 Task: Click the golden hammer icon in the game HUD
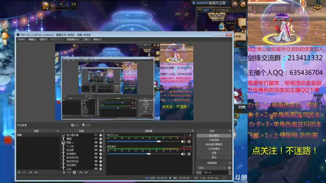tap(45, 6)
